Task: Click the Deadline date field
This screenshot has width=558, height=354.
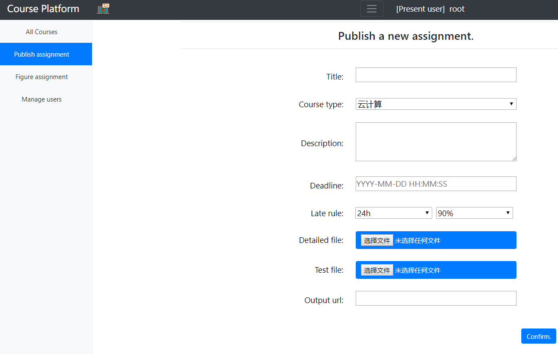Action: point(436,184)
